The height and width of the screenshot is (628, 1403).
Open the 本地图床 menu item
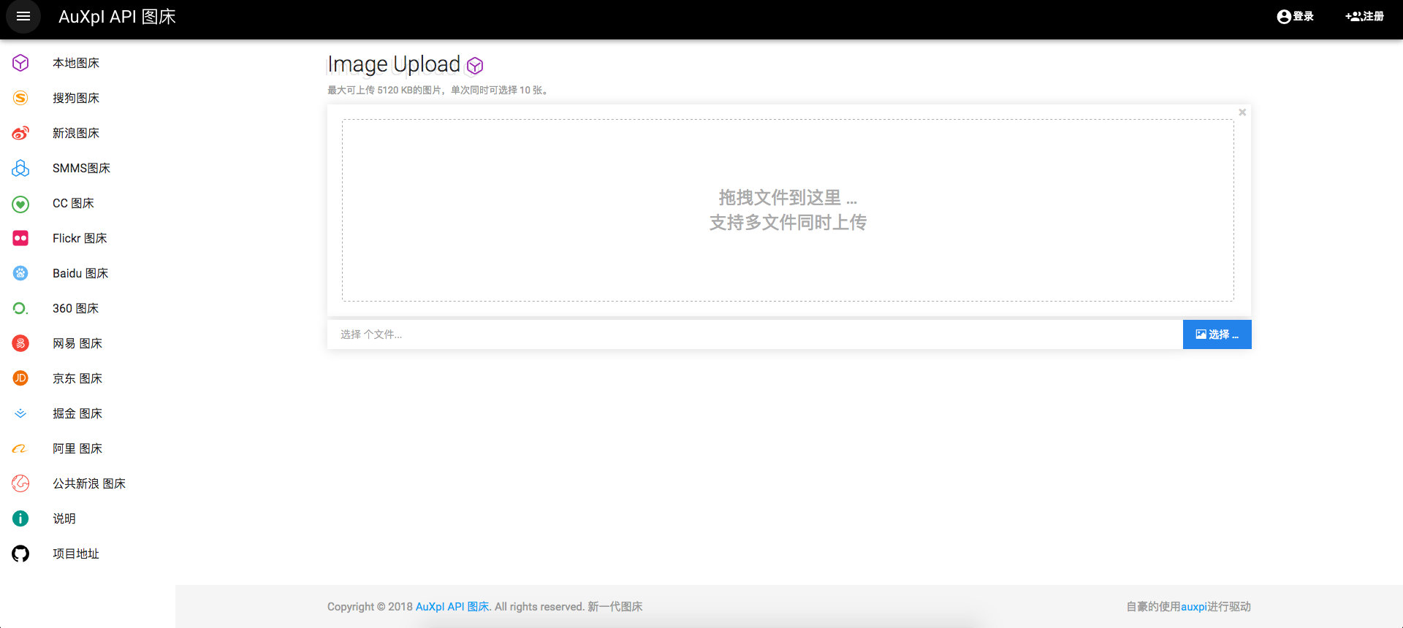[x=76, y=63]
